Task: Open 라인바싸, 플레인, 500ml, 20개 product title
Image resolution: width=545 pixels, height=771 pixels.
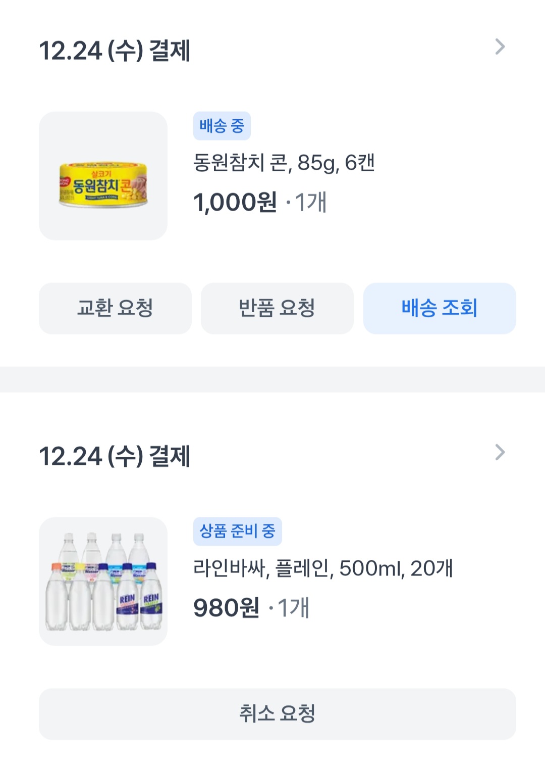Action: click(323, 569)
